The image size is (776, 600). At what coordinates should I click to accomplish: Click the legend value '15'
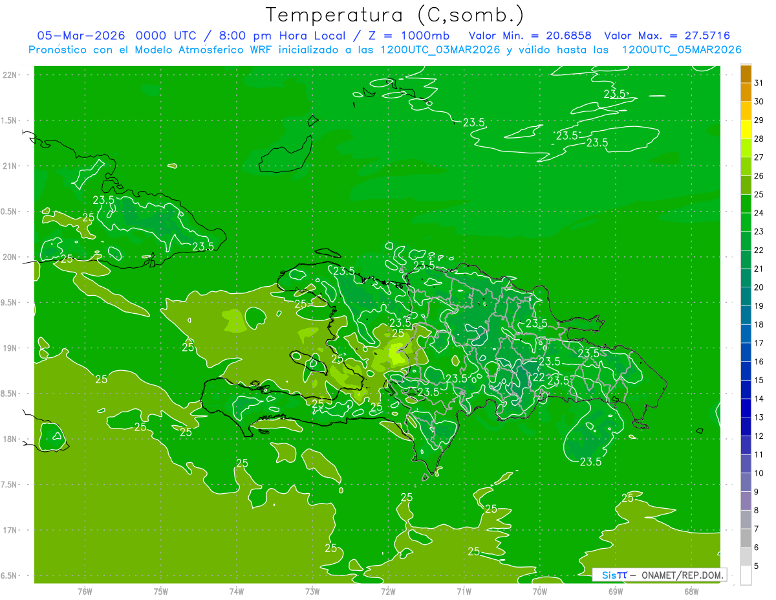pyautogui.click(x=759, y=381)
